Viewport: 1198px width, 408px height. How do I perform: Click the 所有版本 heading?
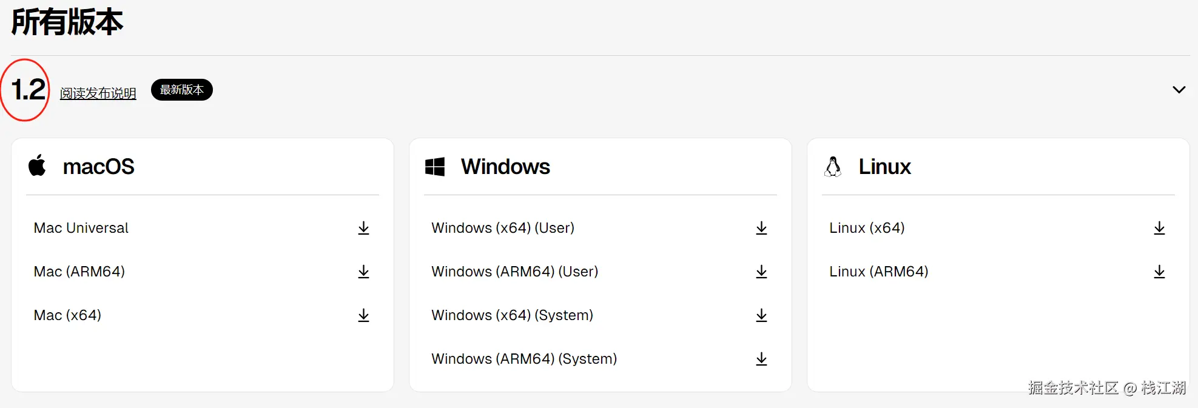click(67, 22)
